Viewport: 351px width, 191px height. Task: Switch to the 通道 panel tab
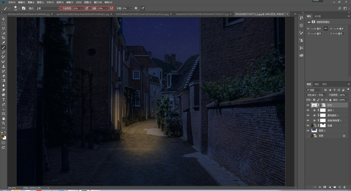317,84
